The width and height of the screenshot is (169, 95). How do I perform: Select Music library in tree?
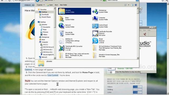44,30
